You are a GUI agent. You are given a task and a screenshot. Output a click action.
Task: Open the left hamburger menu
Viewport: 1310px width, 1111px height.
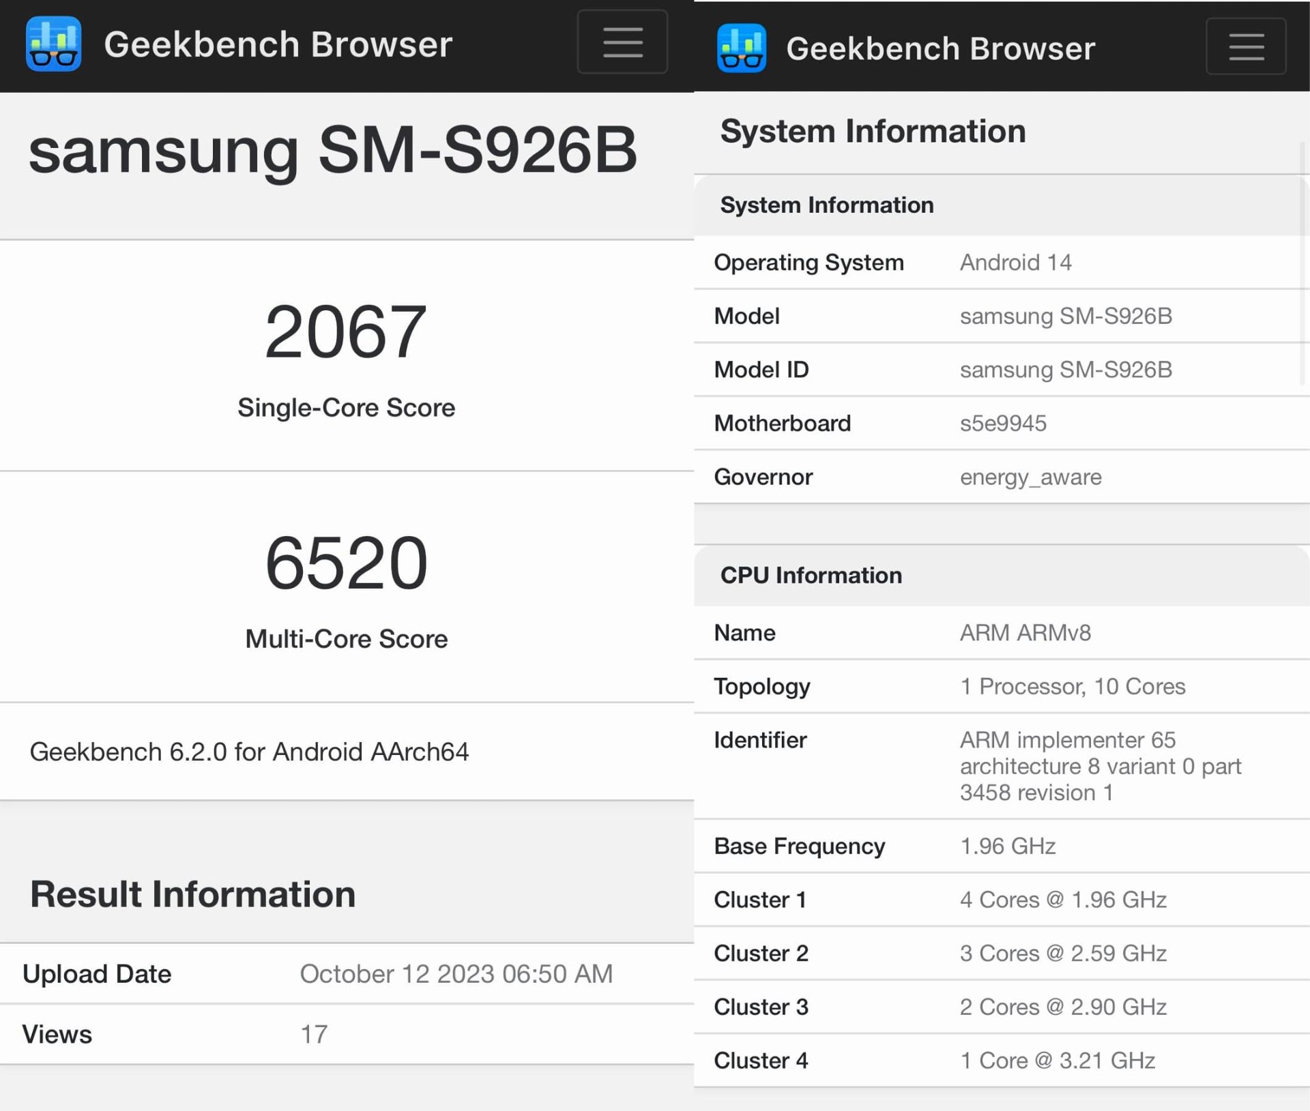(622, 42)
